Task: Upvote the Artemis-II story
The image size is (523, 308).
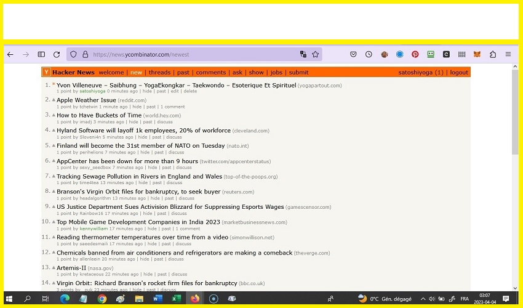Action: click(x=54, y=268)
